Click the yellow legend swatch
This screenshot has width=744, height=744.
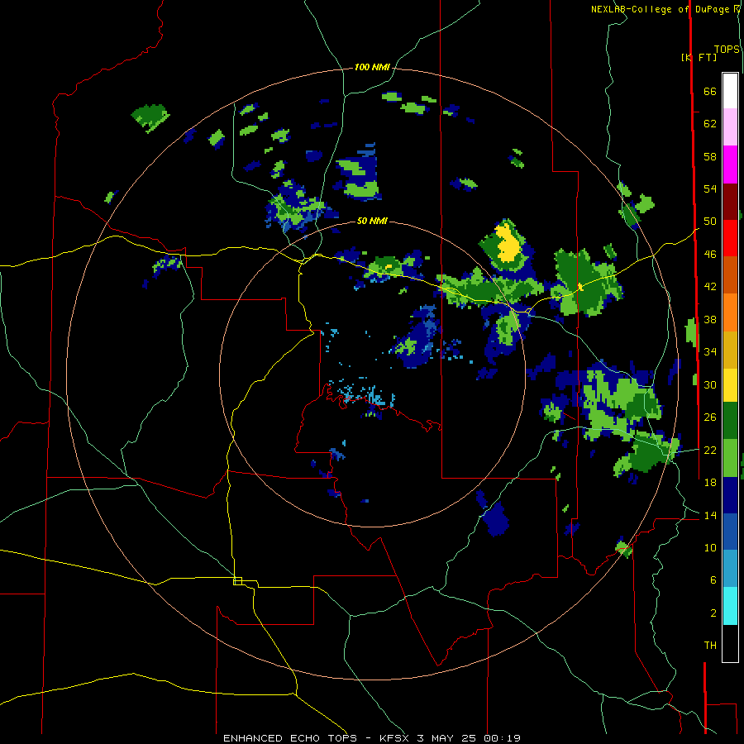coord(730,385)
